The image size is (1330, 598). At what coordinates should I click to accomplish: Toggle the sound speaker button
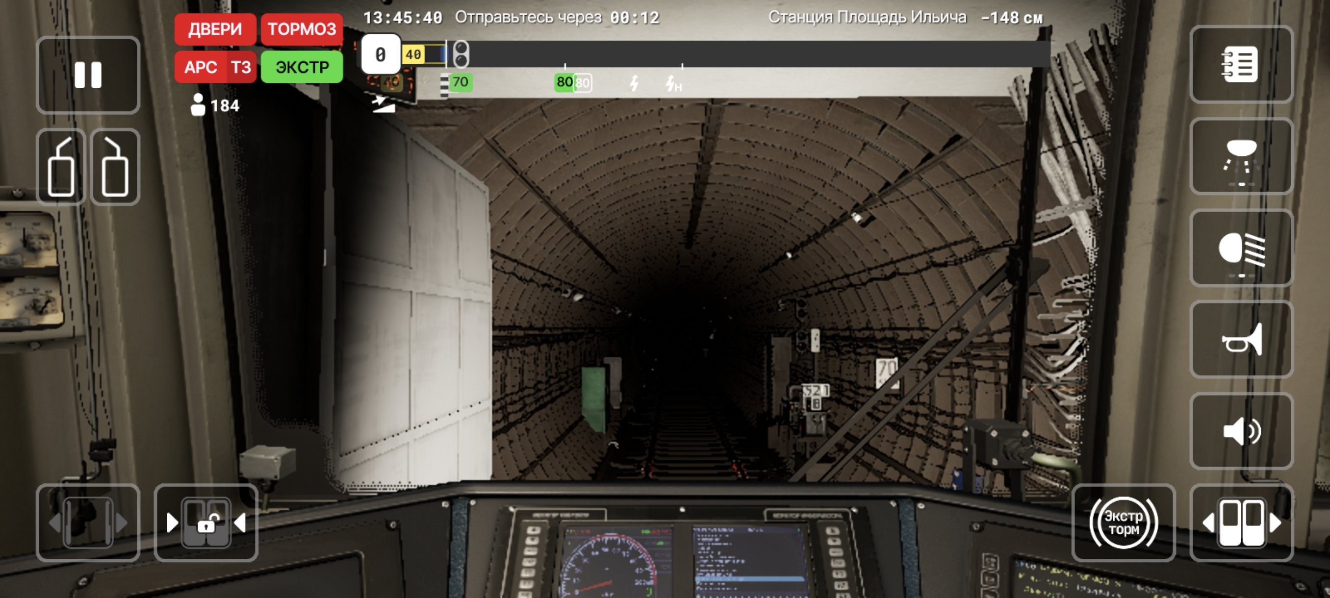coord(1241,431)
